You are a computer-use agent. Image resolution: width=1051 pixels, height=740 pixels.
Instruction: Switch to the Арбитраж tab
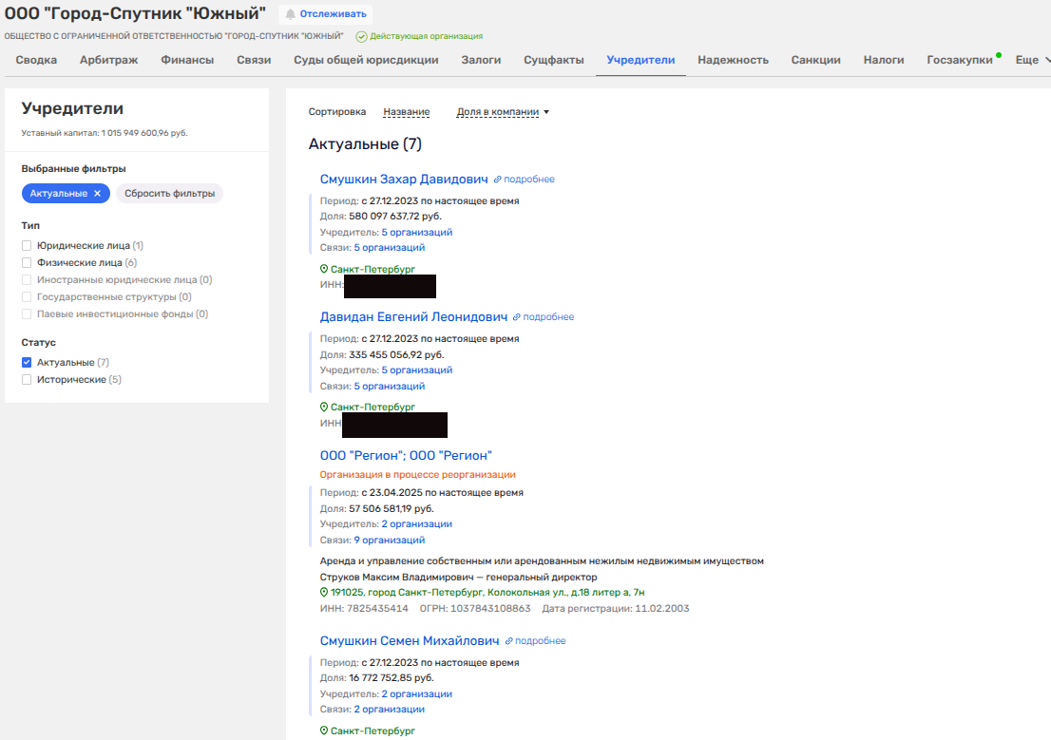[108, 60]
